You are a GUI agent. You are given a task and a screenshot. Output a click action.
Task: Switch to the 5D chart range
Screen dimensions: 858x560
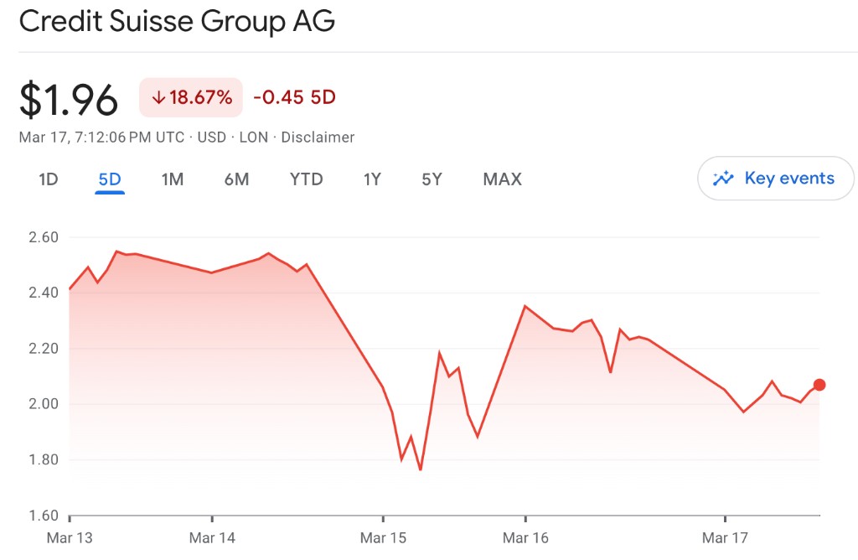click(x=110, y=179)
